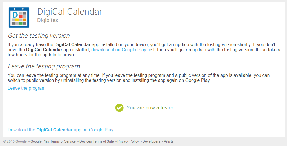Image resolution: width=287 pixels, height=146 pixels.
Task: Select the Digibites developer name
Action: click(48, 20)
